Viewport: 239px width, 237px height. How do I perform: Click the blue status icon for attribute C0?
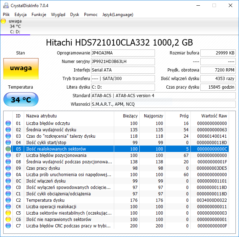[8, 188]
